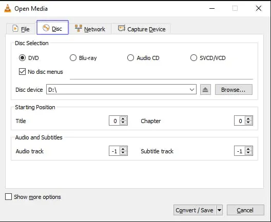Click the Cancel button

245,210
